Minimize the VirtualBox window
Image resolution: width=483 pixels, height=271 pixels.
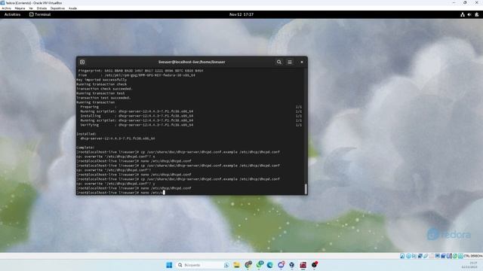pos(454,3)
